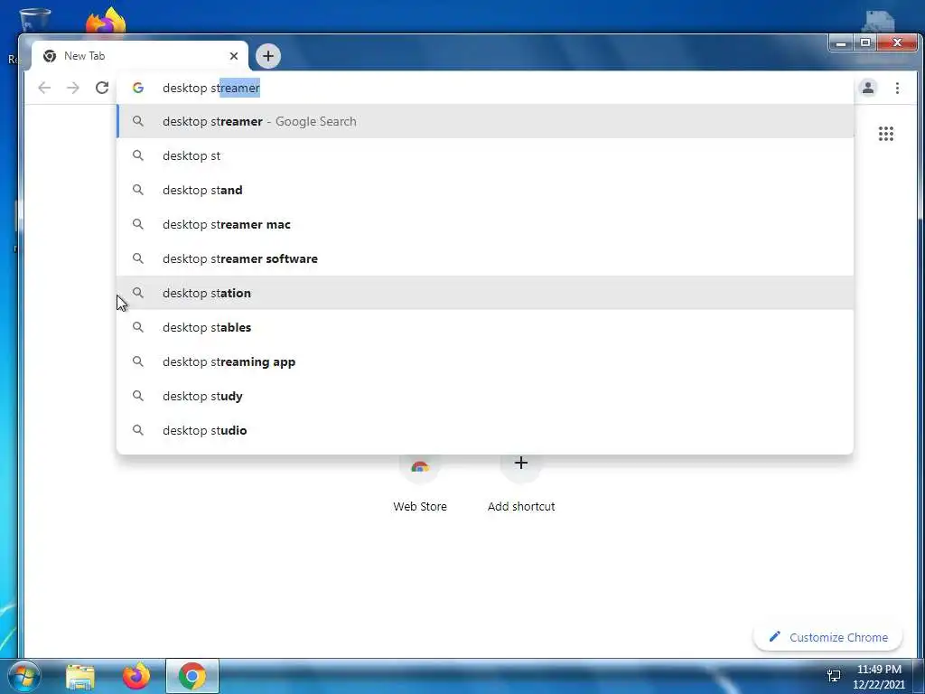Screen dimensions: 925x694
Task: Choose the "desktop stables" suggestion
Action: tap(485, 327)
